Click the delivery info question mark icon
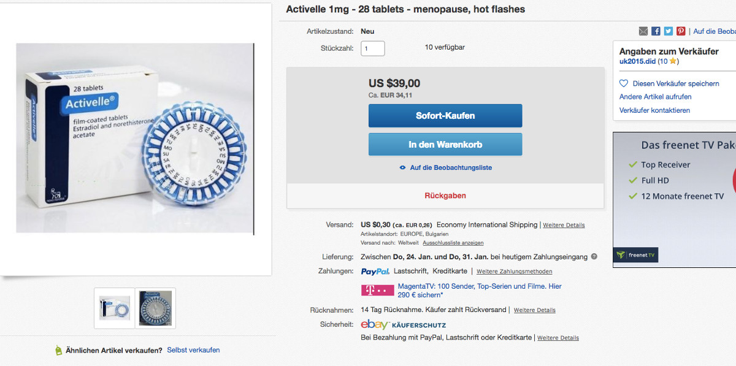 click(x=594, y=257)
